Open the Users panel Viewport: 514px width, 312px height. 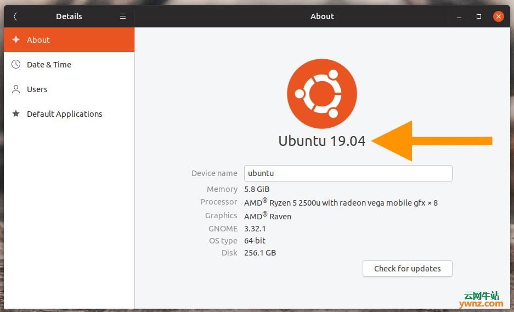[x=69, y=89]
